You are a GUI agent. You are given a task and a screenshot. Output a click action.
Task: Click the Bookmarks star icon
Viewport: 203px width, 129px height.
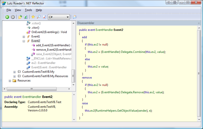pyautogui.click(x=33, y=17)
